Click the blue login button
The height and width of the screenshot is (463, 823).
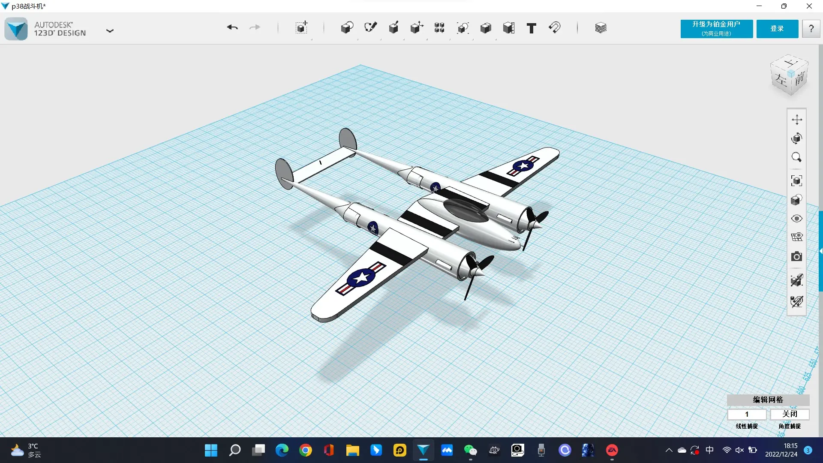click(777, 29)
